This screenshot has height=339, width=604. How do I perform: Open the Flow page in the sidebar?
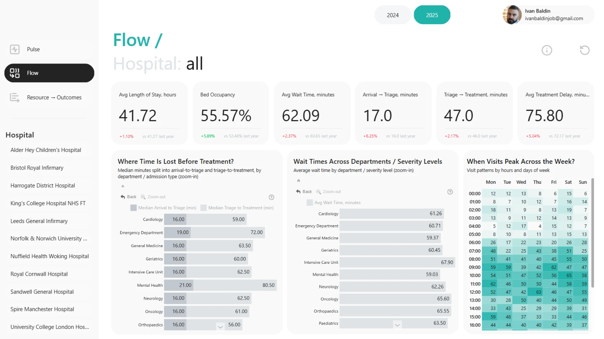[49, 73]
